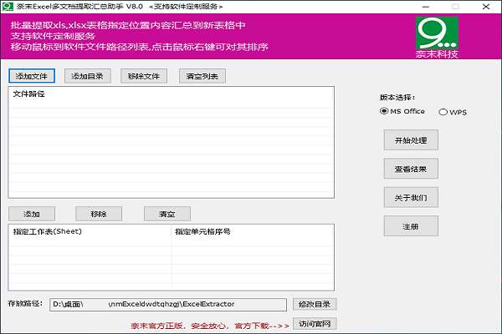This screenshot has width=502, height=334.
Task: Click 添加 button above the sheet table
Action: click(x=31, y=214)
